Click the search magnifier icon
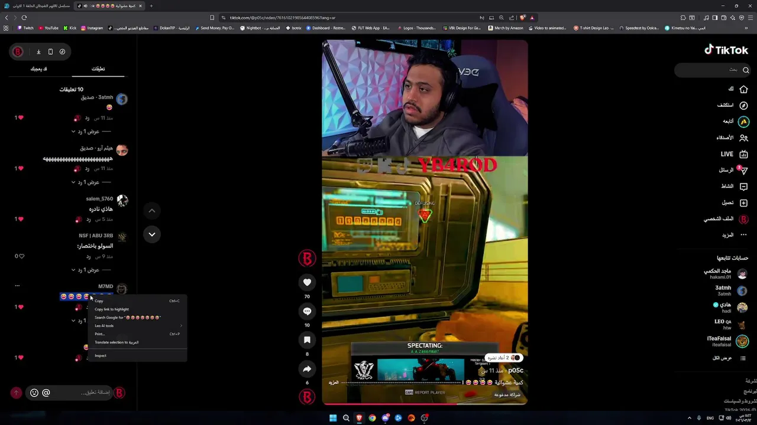 746,70
